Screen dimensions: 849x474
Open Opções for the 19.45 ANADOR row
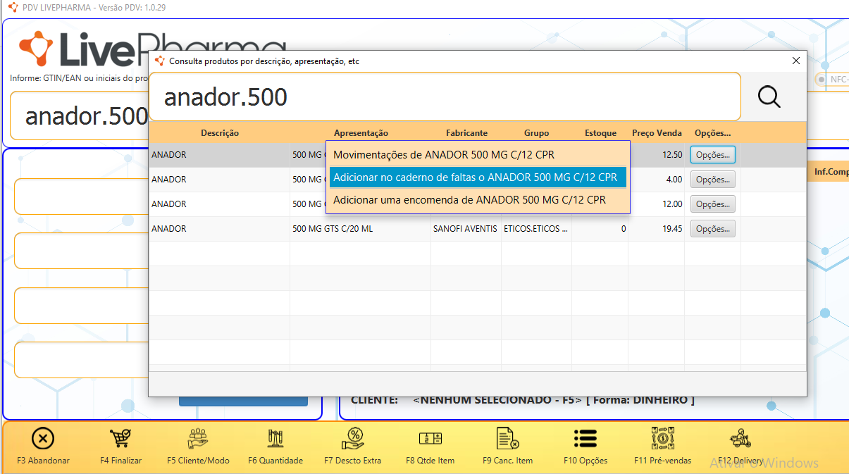tap(712, 229)
